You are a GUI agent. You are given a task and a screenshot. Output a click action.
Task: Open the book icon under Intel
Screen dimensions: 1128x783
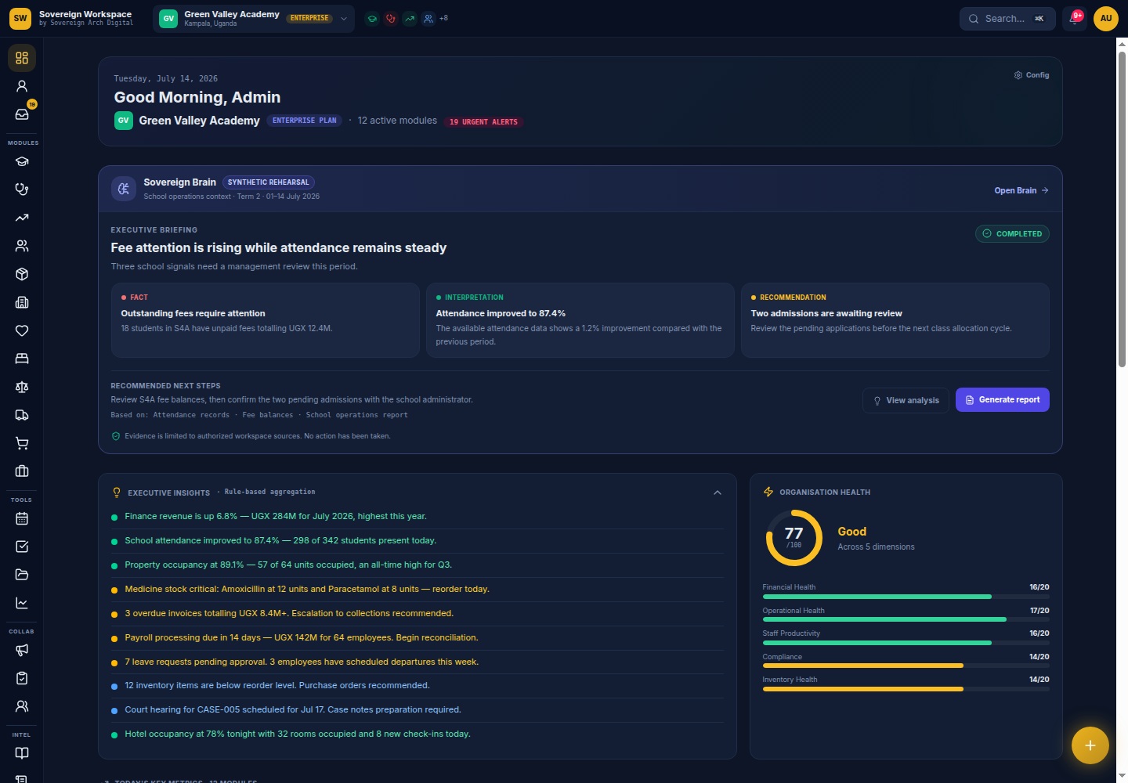(22, 753)
